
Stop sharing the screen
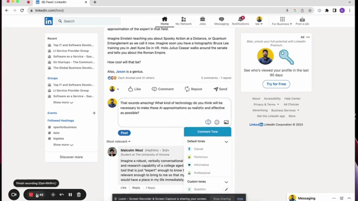pyautogui.click(x=222, y=199)
